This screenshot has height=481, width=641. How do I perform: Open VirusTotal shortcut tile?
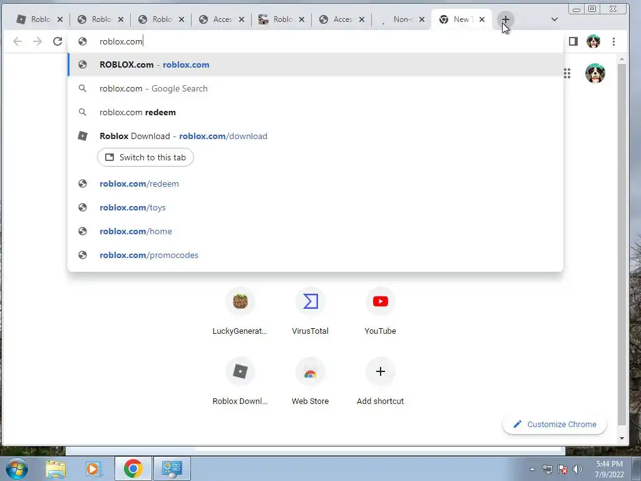(x=310, y=312)
